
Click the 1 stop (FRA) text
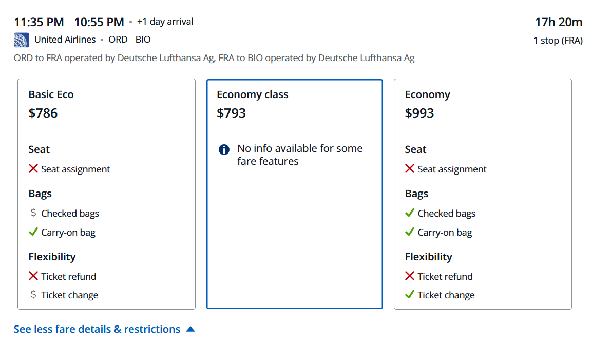point(558,41)
